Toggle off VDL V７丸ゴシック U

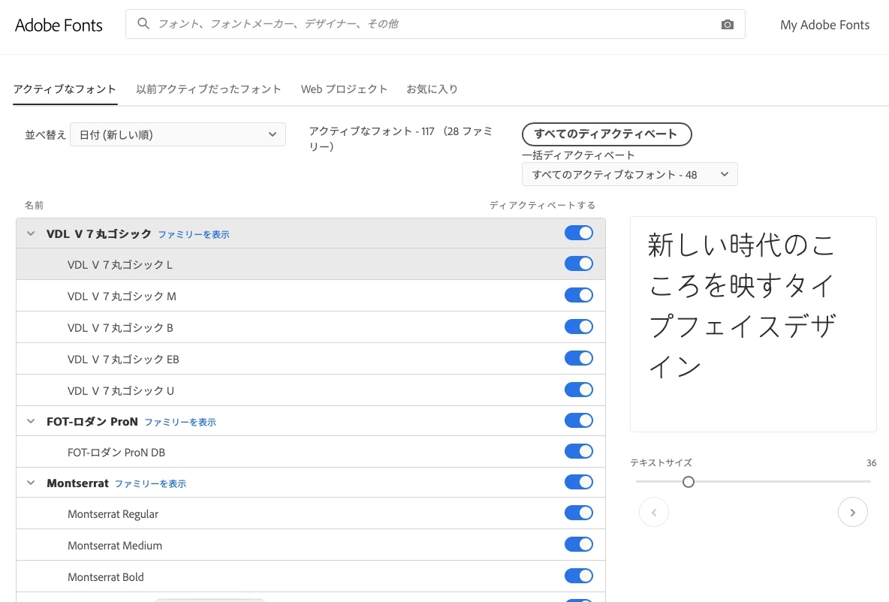pyautogui.click(x=579, y=390)
